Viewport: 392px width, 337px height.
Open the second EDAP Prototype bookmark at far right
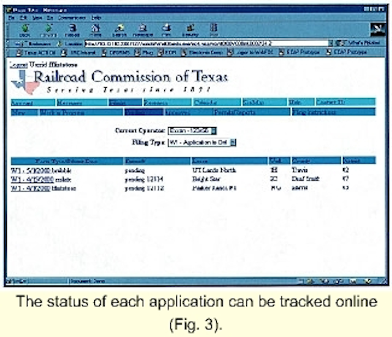tap(347, 52)
